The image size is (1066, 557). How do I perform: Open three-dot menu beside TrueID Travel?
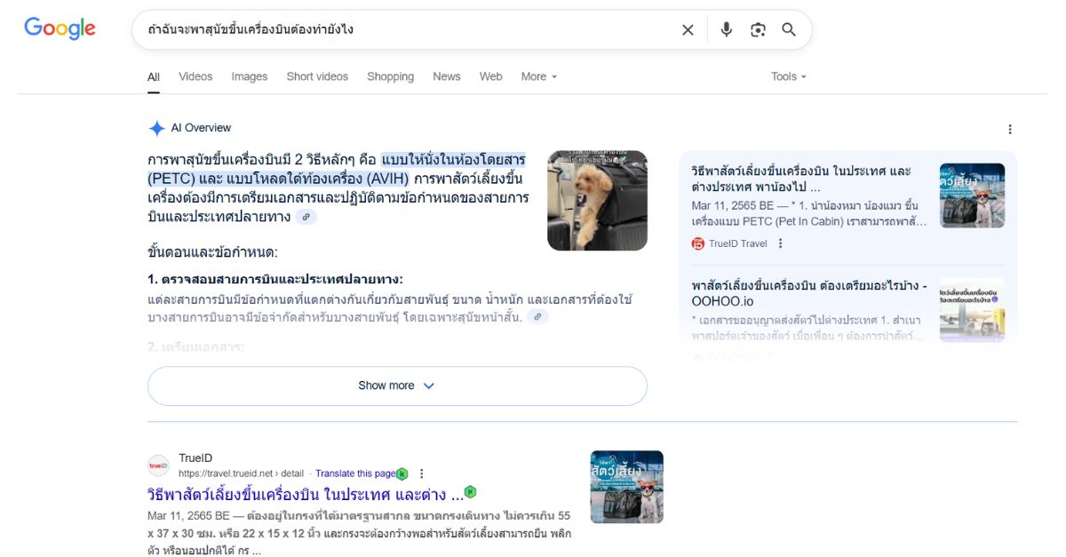[x=781, y=243]
